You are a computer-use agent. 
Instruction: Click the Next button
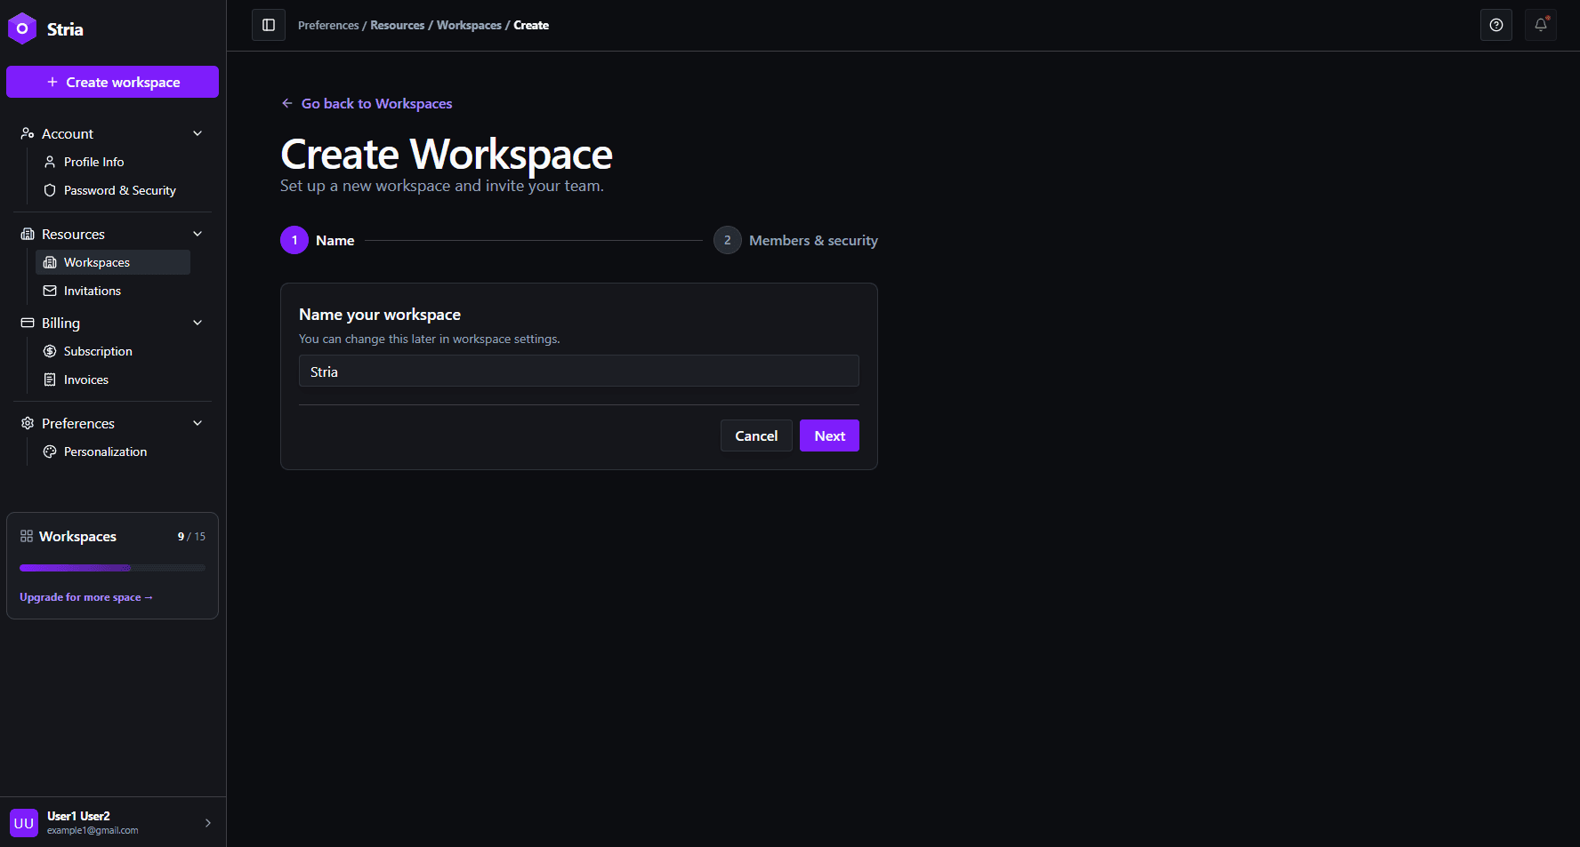(x=829, y=435)
